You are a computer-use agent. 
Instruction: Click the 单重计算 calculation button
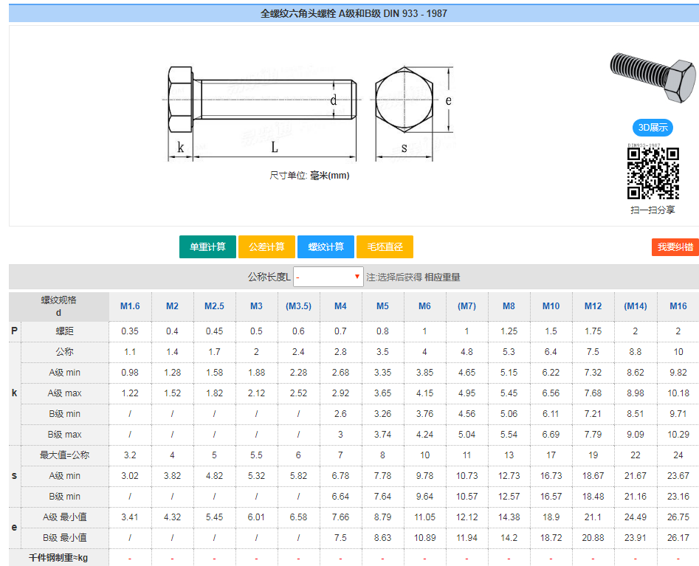tap(207, 246)
